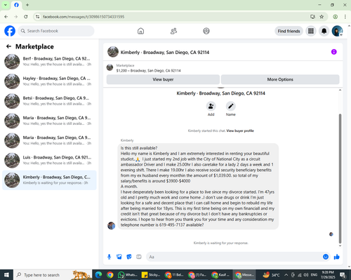Open a new browser tab
The image size is (351, 280).
point(27,5)
